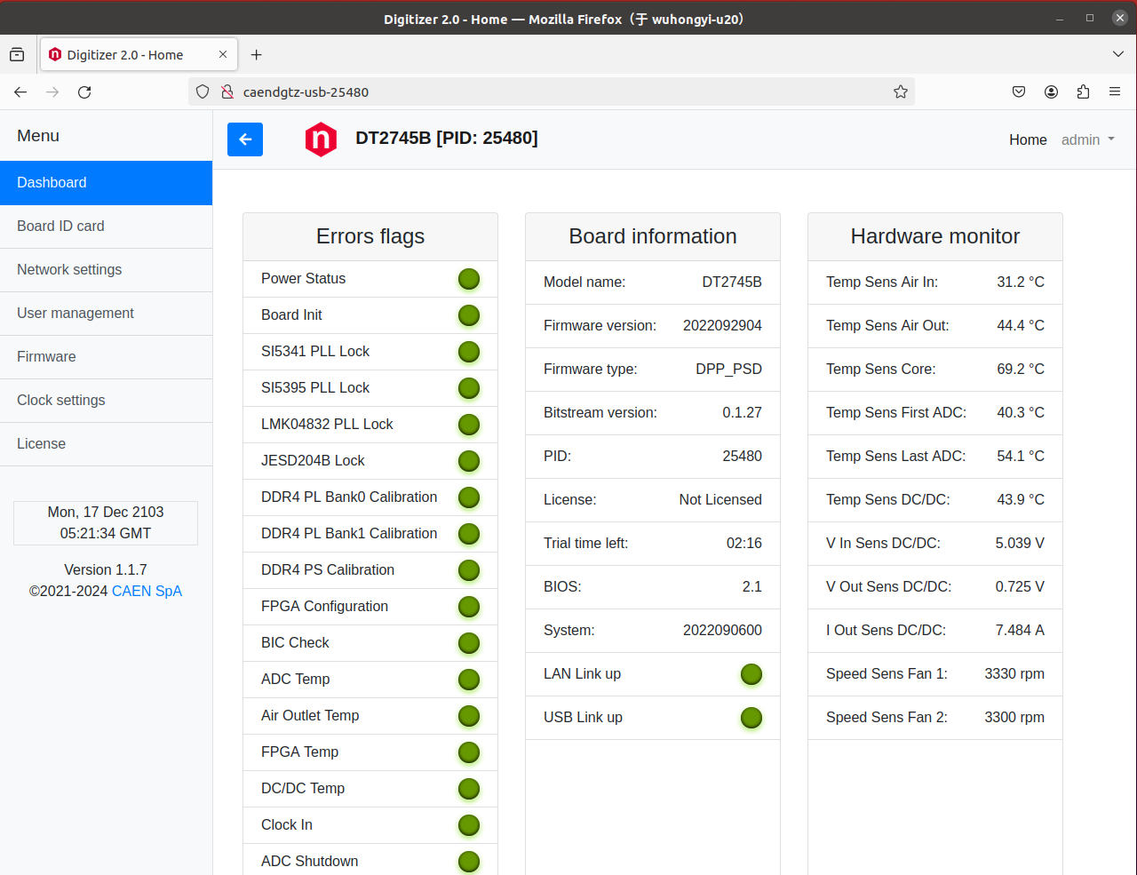The width and height of the screenshot is (1137, 875).
Task: Click the Trial time left 02:16 value
Action: coord(744,544)
